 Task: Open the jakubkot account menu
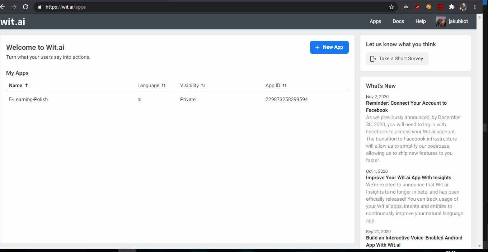tap(452, 22)
